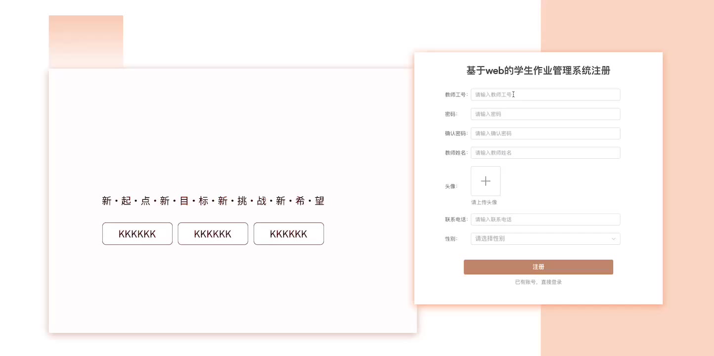Click the 性别 label
The width and height of the screenshot is (714, 356).
451,239
